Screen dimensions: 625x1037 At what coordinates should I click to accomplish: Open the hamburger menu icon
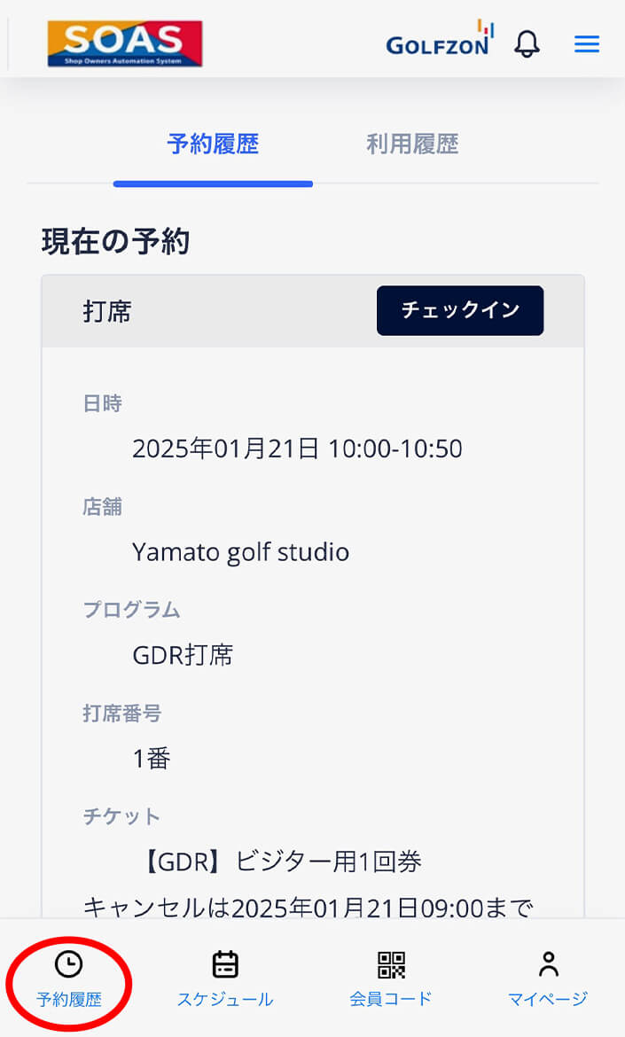[587, 44]
